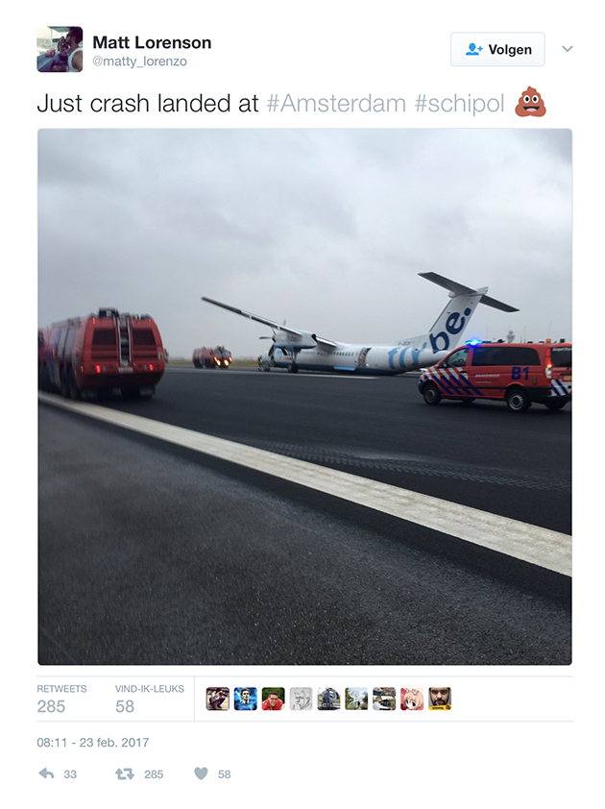Click the blue soccer player avatar
The width and height of the screenshot is (605, 809).
point(246,699)
